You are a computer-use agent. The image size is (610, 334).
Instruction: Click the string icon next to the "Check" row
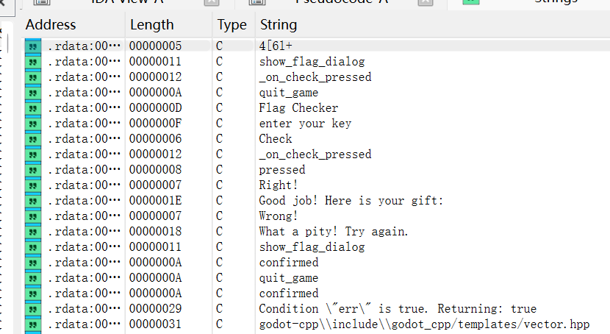pos(33,139)
